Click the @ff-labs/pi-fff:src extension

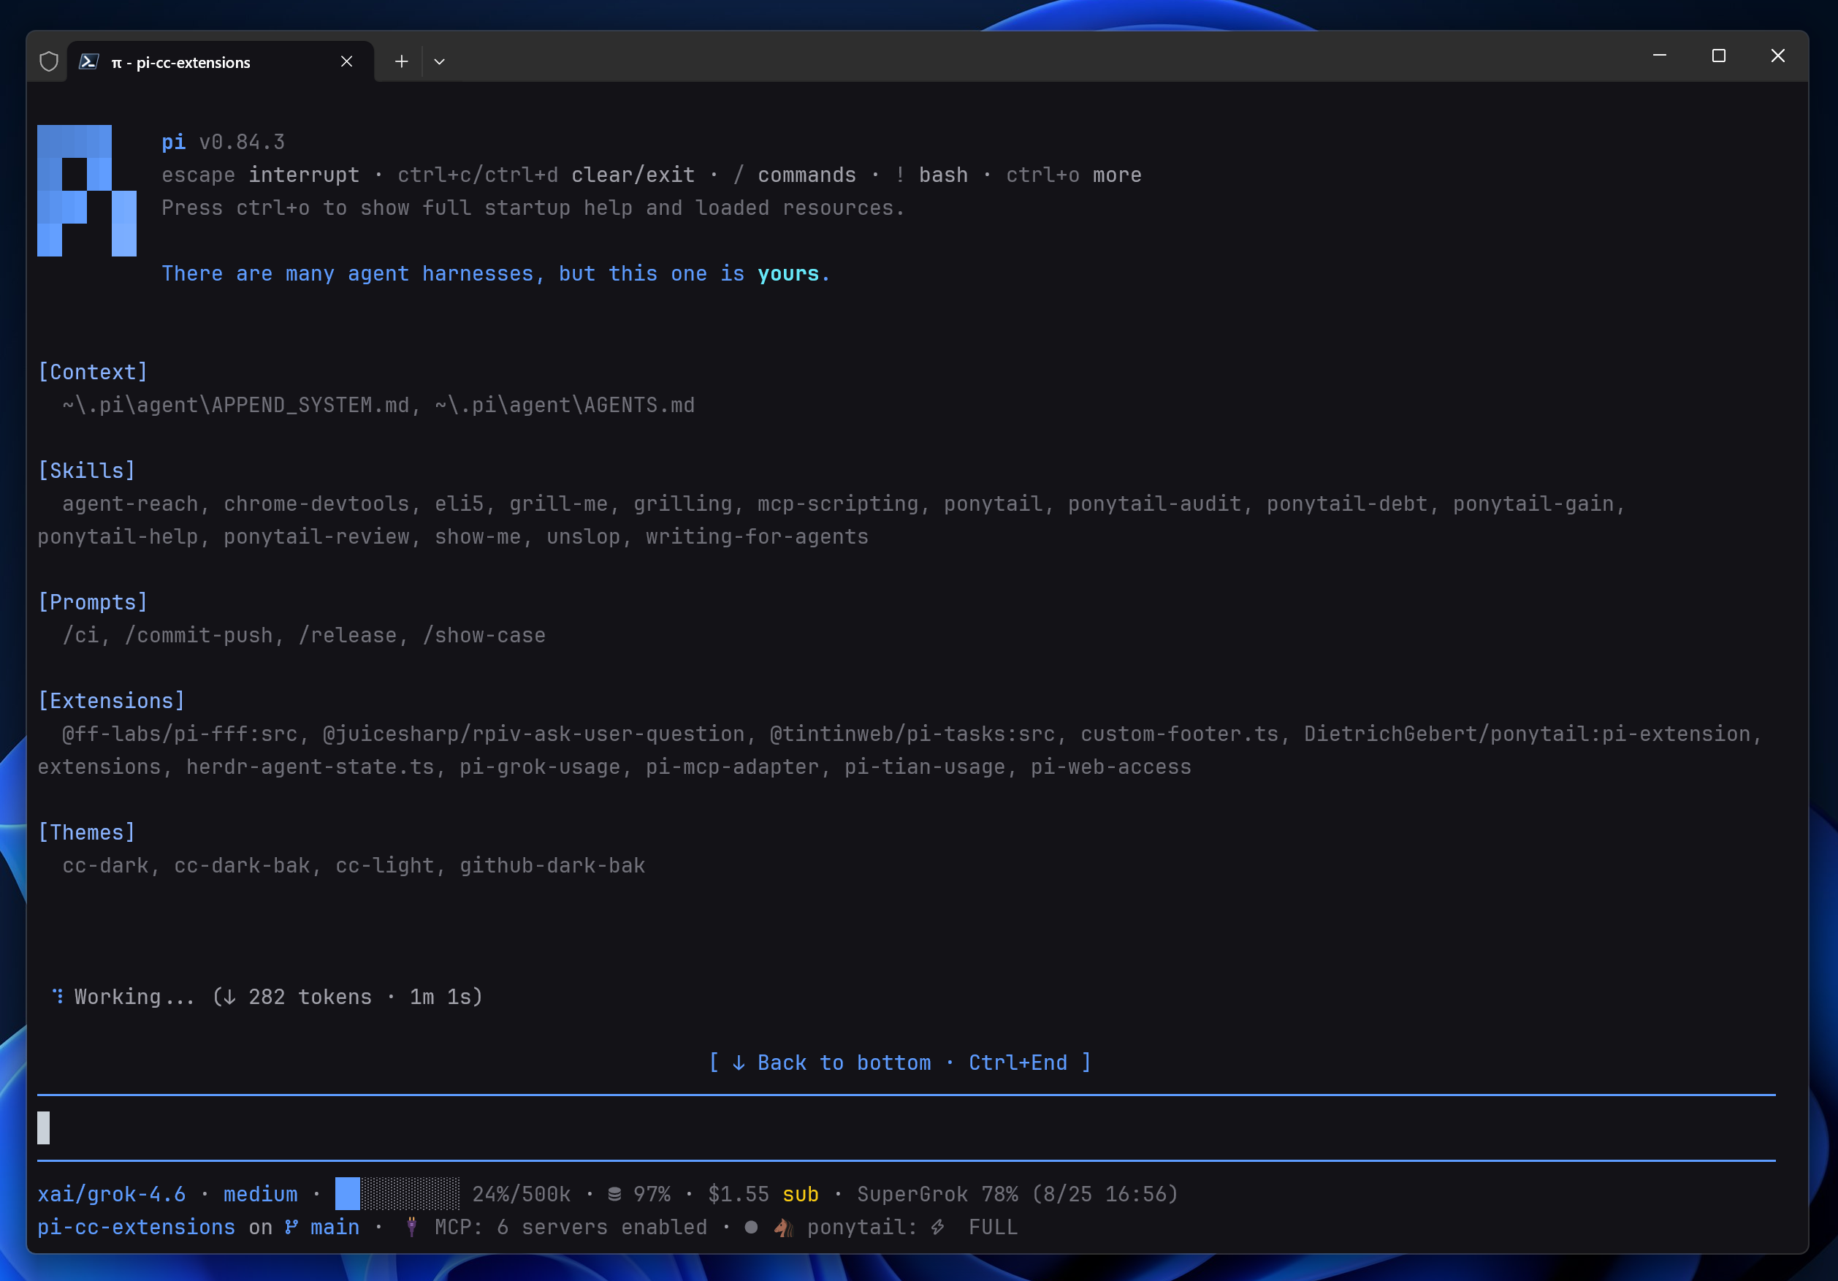(x=180, y=734)
